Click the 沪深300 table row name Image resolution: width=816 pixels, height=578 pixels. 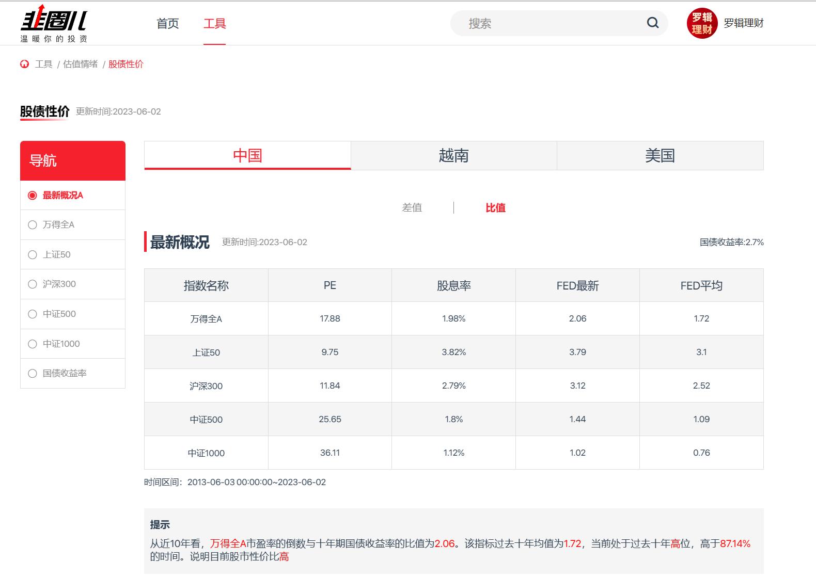[206, 386]
